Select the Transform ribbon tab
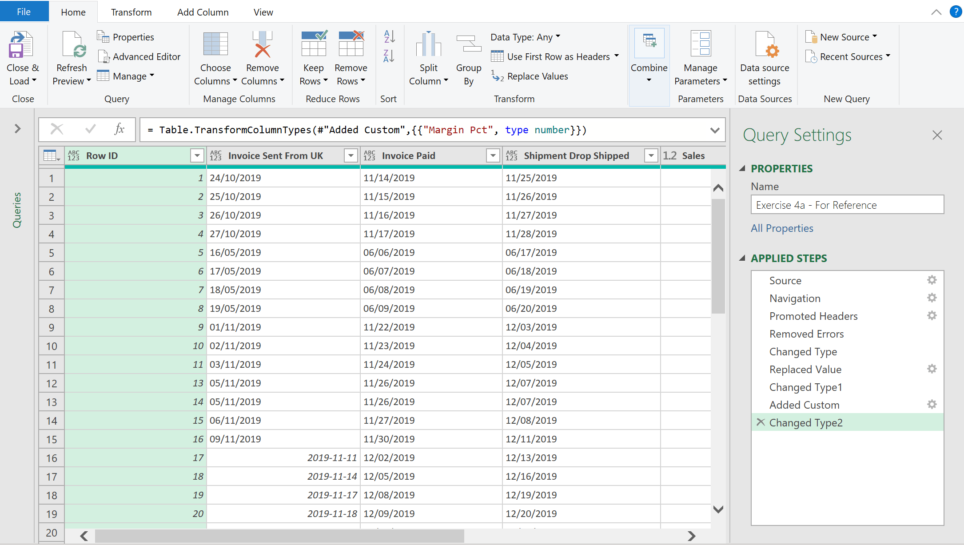Image resolution: width=964 pixels, height=545 pixels. coord(130,12)
